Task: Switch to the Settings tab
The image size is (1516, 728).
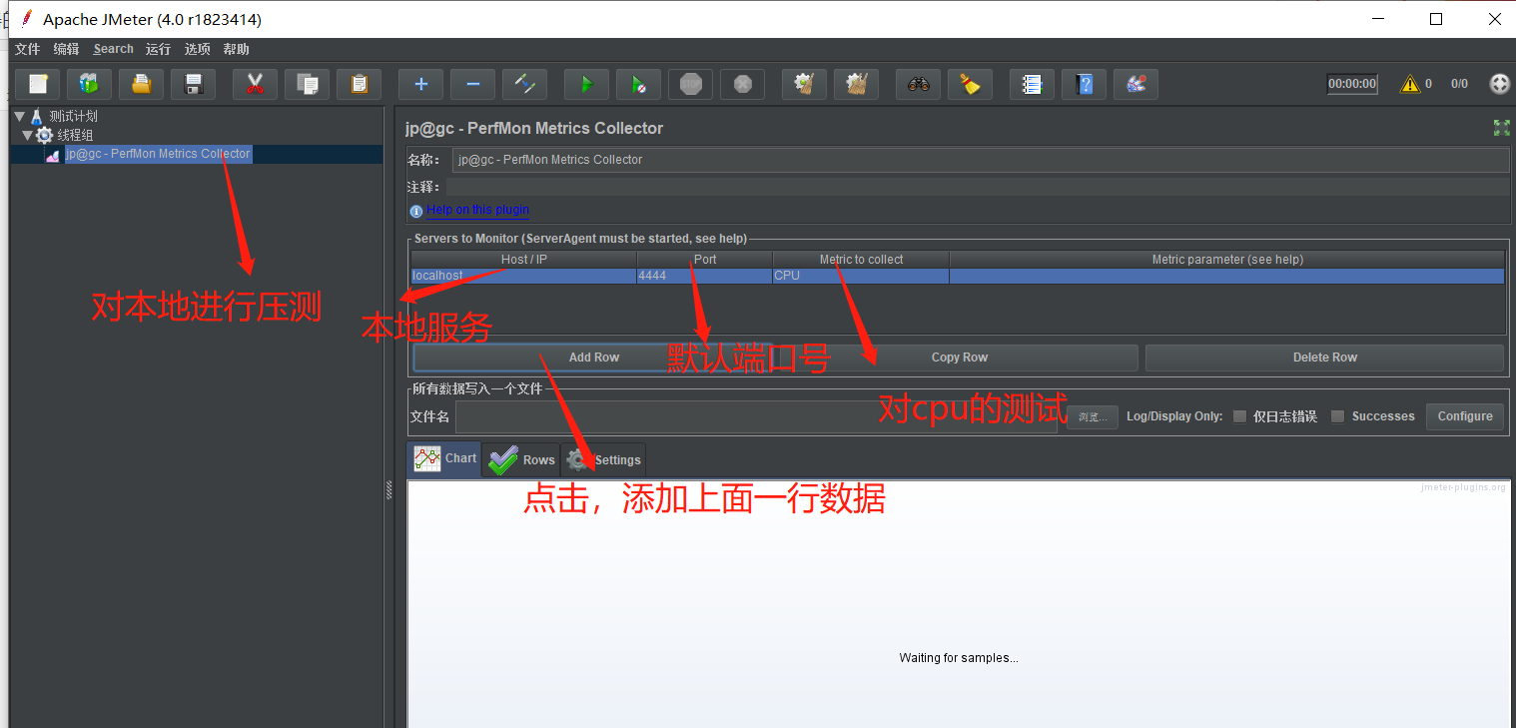Action: pyautogui.click(x=603, y=459)
